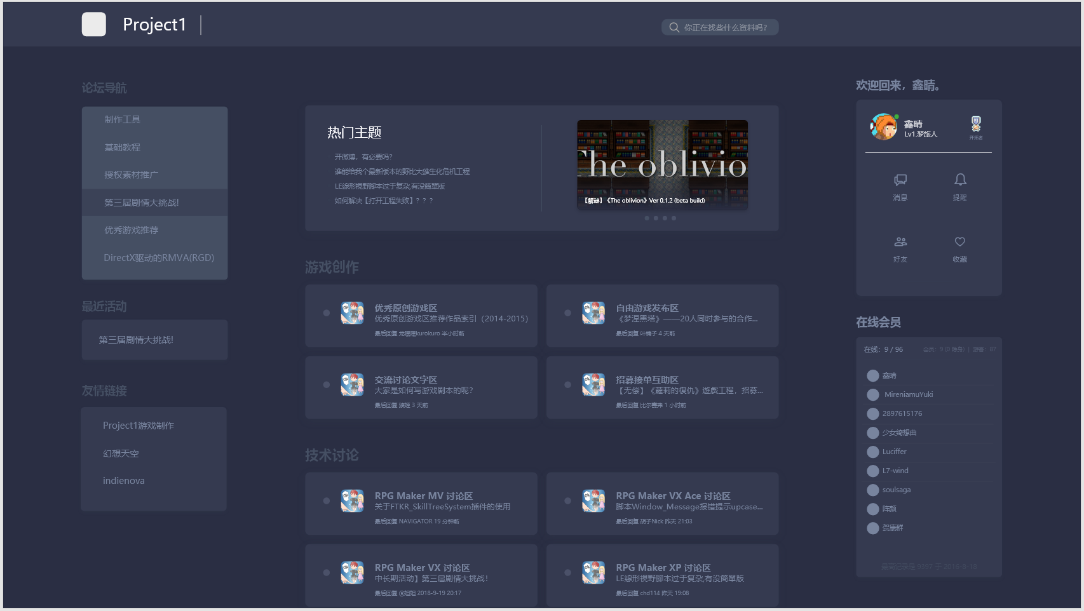Open the 好友 friends icon

tap(900, 242)
